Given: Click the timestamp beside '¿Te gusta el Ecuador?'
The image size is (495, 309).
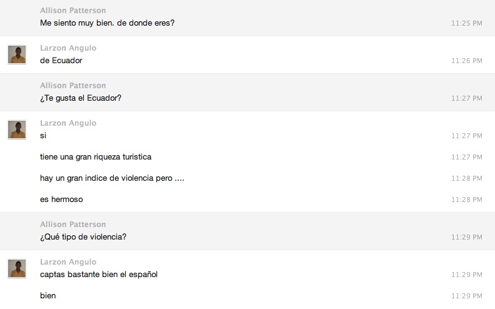Looking at the screenshot, I should tap(466, 98).
